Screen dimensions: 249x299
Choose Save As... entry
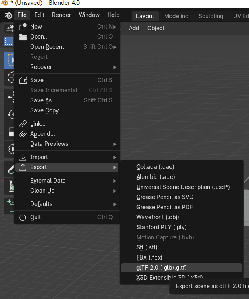[67, 100]
